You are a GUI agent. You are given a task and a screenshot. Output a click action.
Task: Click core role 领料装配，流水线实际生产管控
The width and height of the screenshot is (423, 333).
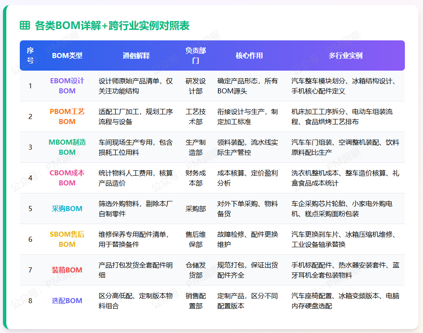tap(247, 148)
